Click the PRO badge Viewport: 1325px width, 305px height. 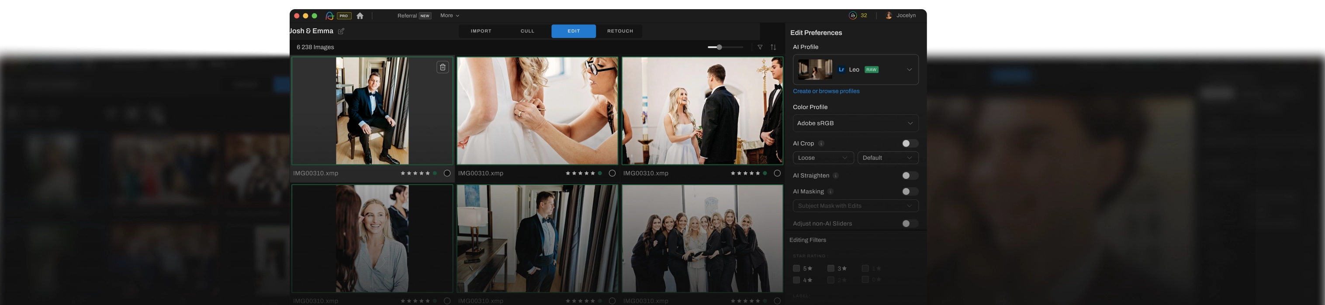tap(344, 16)
